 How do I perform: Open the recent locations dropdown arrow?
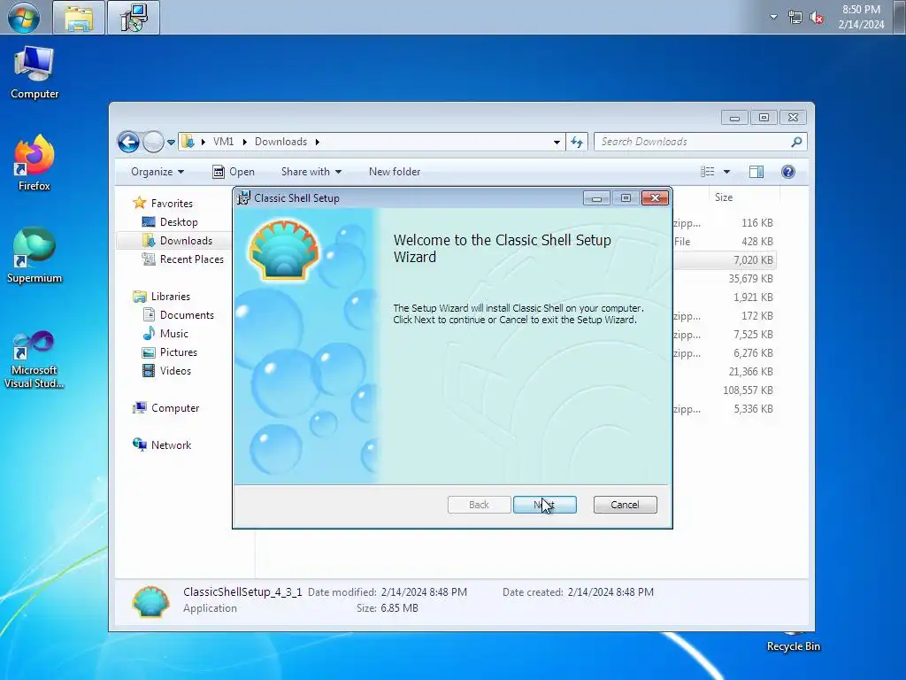171,143
